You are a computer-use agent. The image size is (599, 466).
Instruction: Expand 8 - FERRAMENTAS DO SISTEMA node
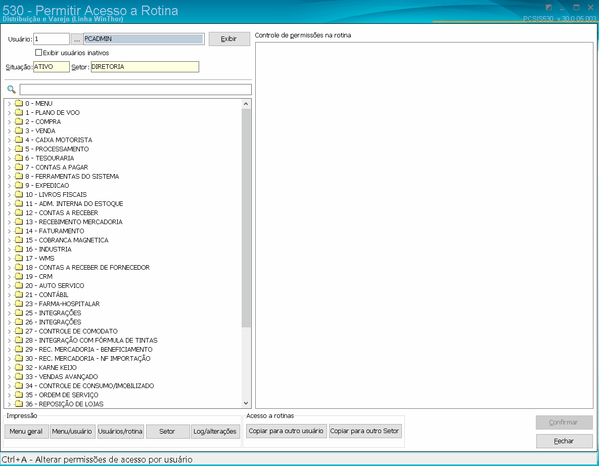click(x=9, y=177)
